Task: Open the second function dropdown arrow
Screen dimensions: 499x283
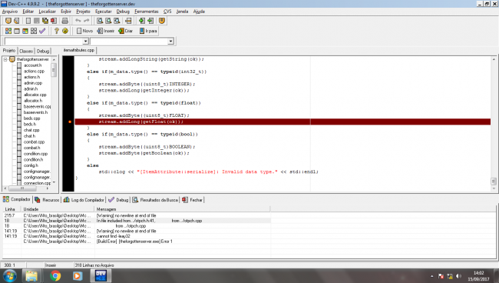Action: [170, 42]
